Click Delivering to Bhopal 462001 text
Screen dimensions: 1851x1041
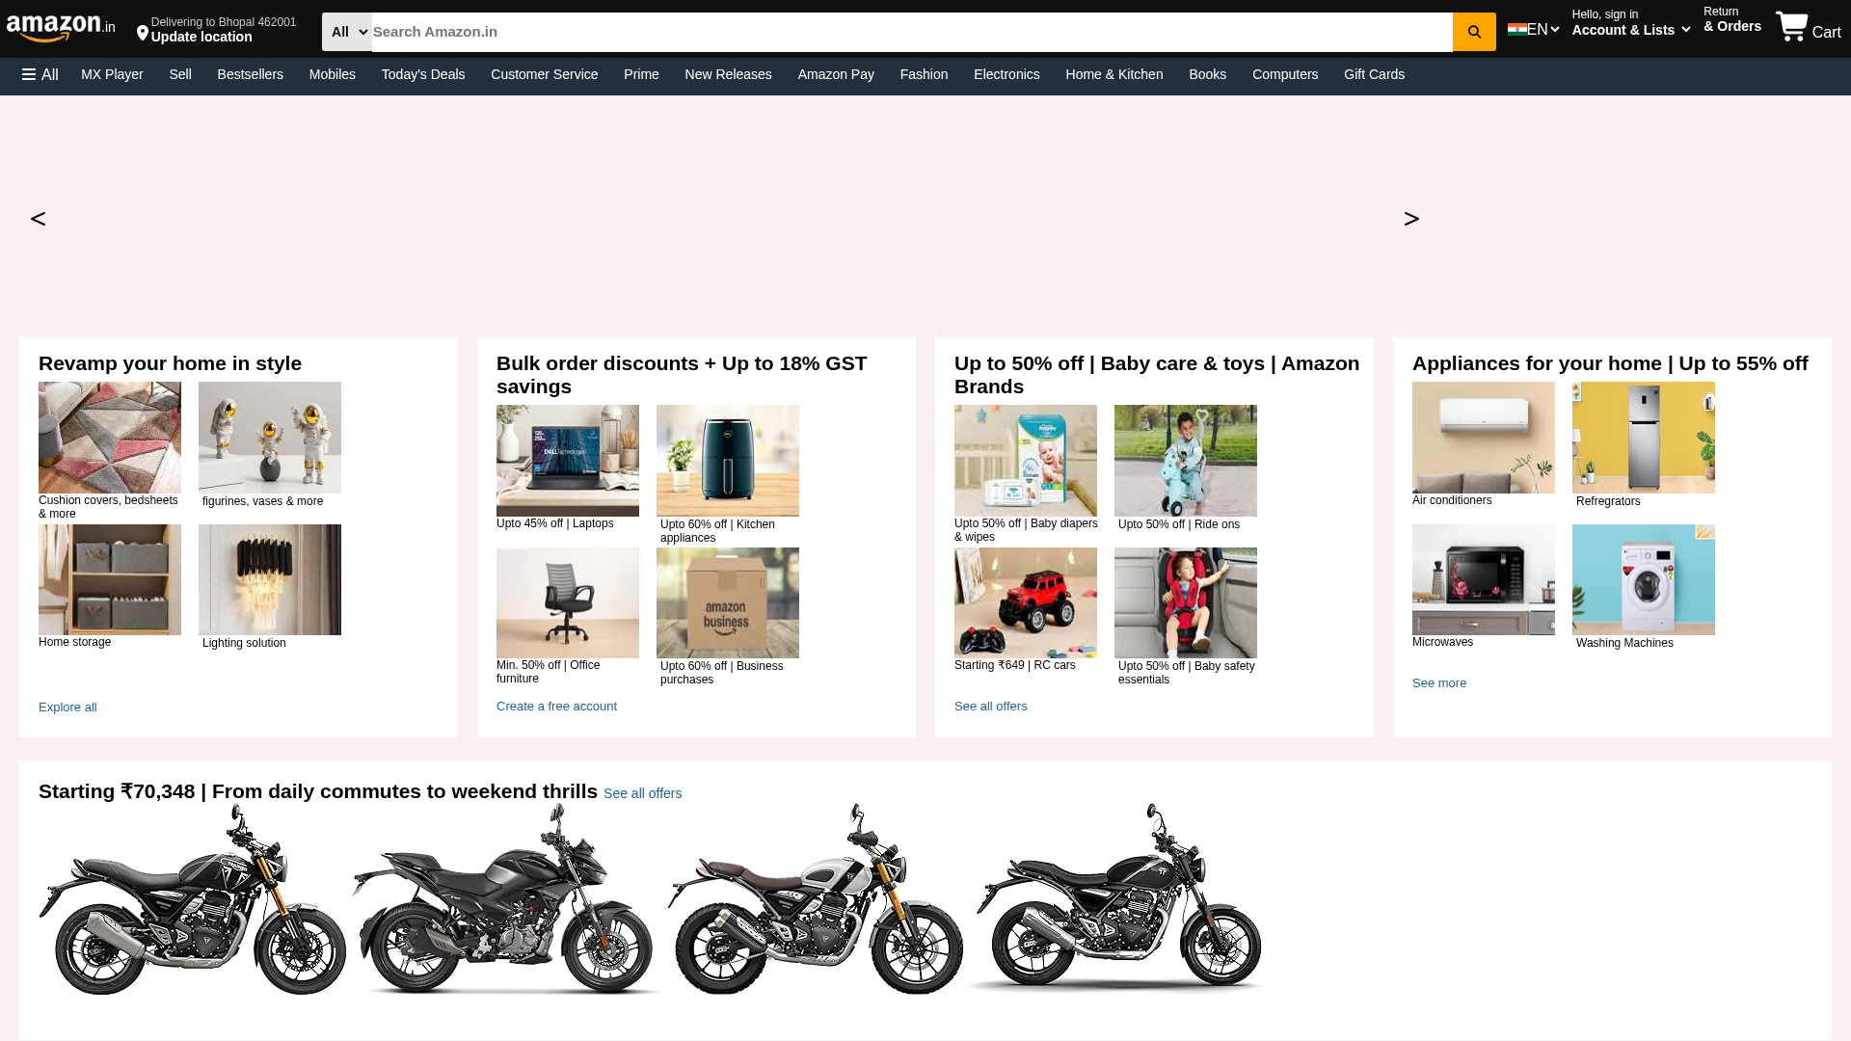coord(224,22)
